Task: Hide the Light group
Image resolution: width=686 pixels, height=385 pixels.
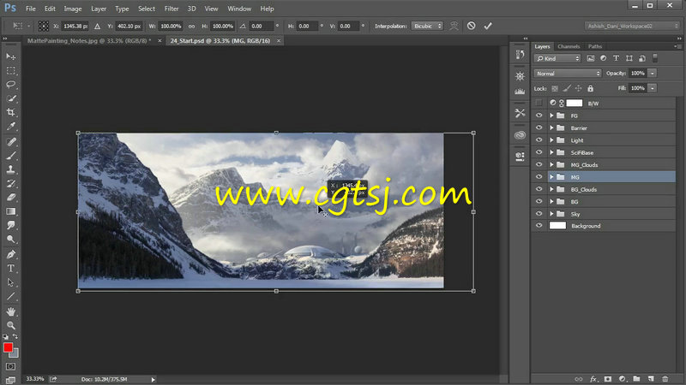Action: 539,140
